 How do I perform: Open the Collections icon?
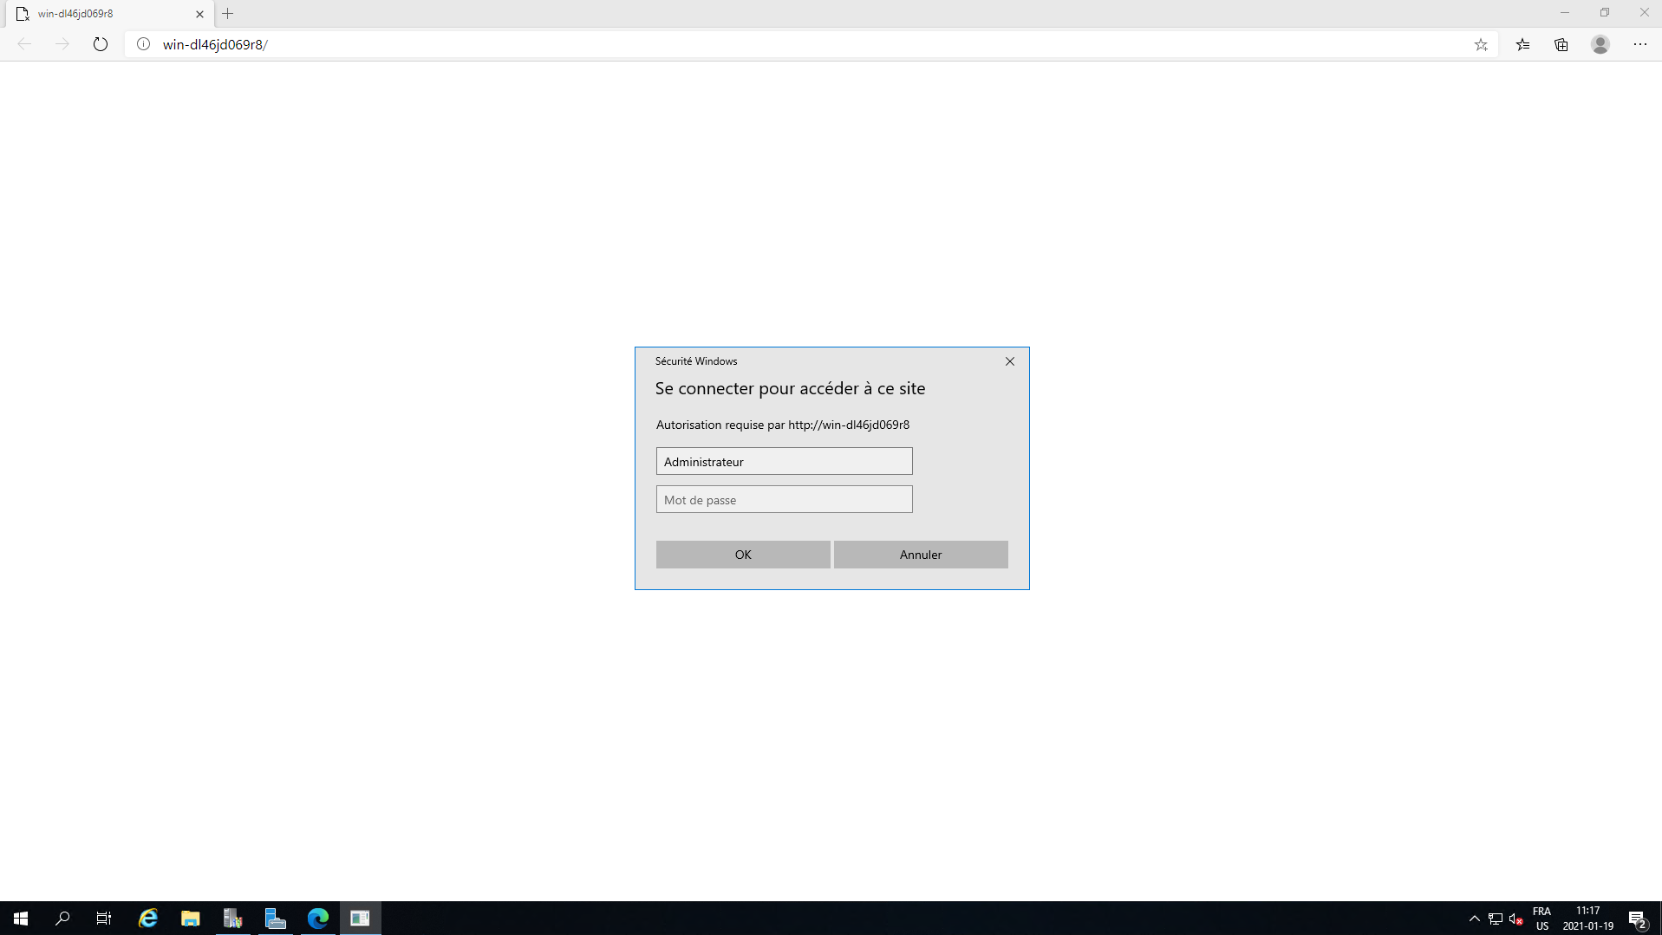(x=1561, y=44)
